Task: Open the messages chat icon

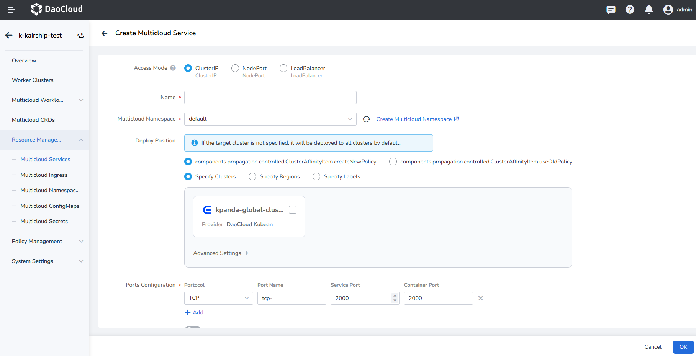Action: pos(611,10)
